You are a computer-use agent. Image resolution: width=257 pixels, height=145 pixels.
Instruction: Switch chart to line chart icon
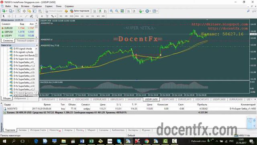pyautogui.click(x=105, y=11)
